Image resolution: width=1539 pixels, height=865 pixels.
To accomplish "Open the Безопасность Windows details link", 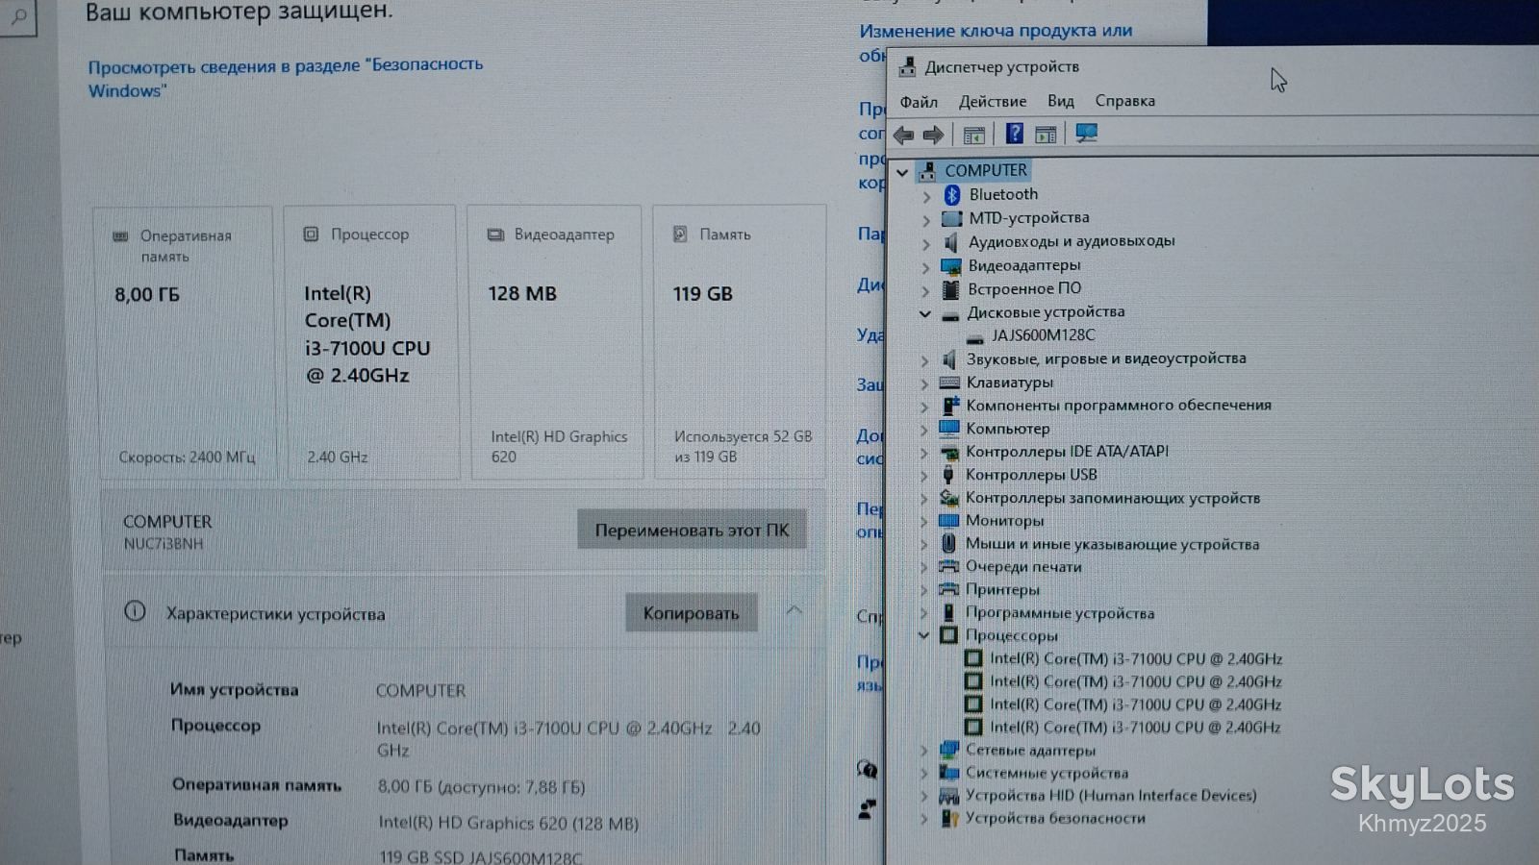I will (x=286, y=78).
